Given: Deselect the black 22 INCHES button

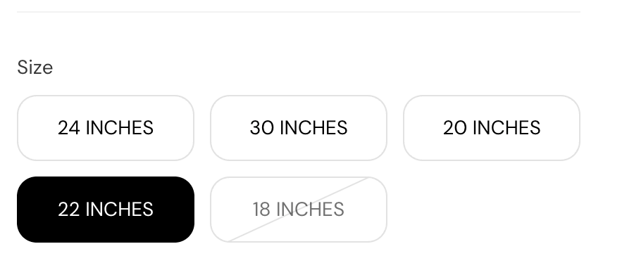Looking at the screenshot, I should (106, 210).
